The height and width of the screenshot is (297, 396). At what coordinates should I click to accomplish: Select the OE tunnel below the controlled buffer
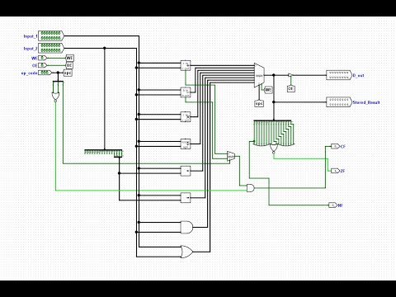click(291, 88)
